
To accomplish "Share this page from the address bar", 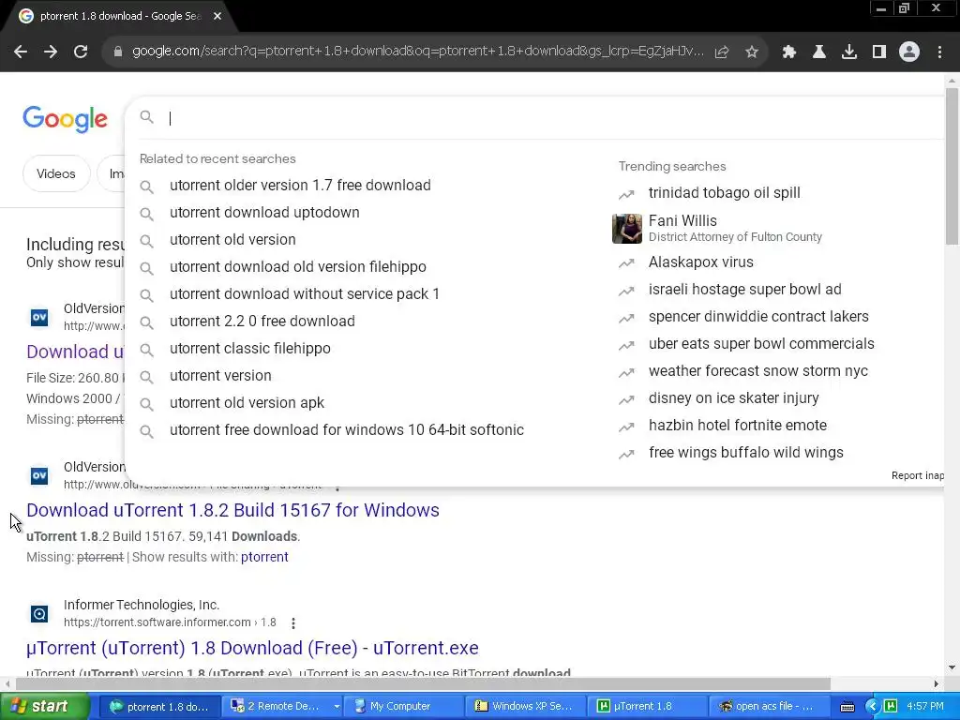I will tap(722, 52).
